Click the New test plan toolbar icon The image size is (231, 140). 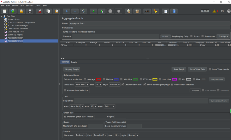(5, 11)
